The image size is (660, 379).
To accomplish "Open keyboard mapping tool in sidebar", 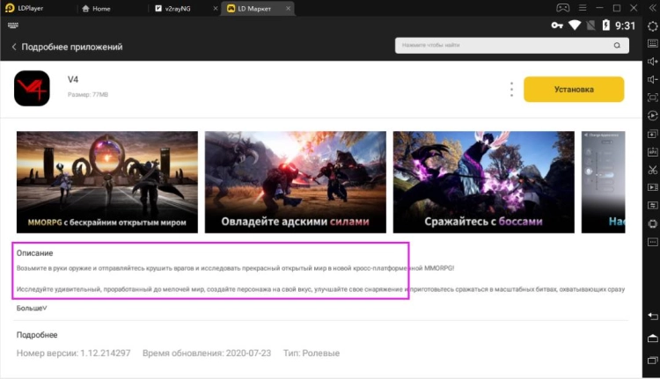I will point(652,43).
